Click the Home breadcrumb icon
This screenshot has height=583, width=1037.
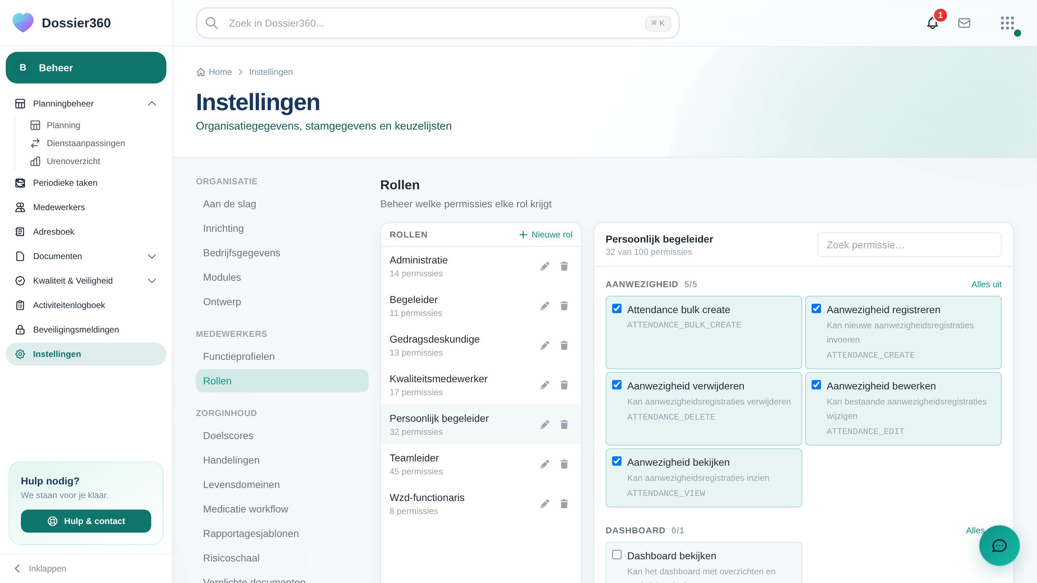click(201, 72)
